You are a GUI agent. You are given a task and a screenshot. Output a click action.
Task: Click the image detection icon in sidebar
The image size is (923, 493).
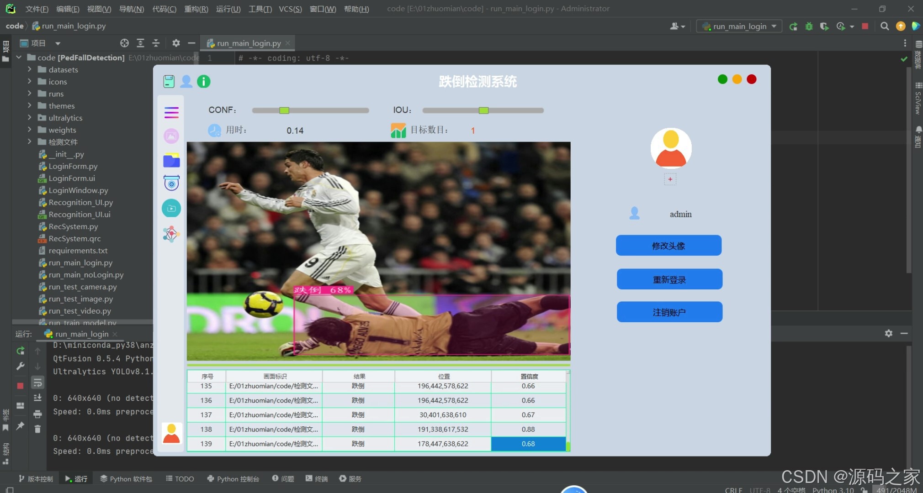pyautogui.click(x=171, y=136)
